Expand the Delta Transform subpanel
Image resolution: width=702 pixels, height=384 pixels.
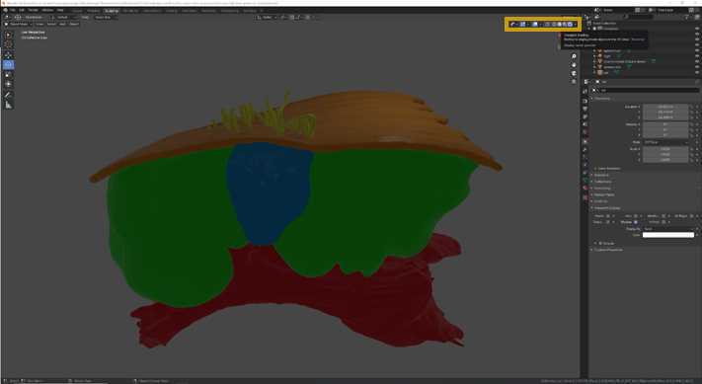(609, 169)
